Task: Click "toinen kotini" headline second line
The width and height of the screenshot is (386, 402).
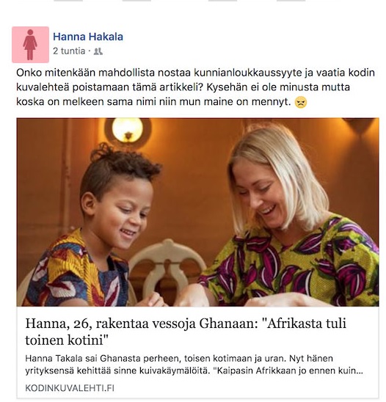Action: [67, 340]
